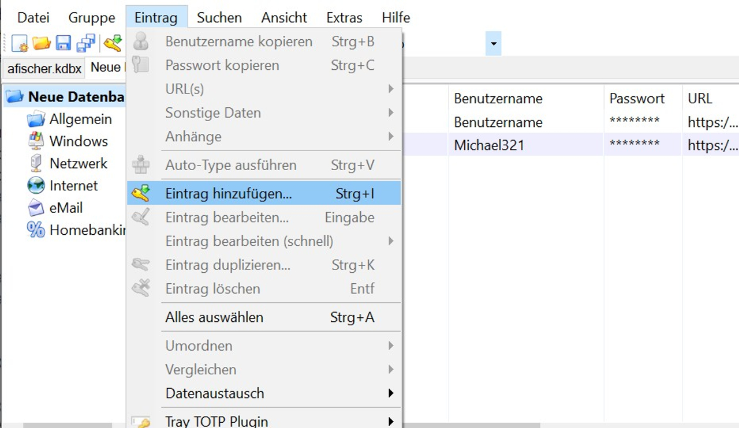739x428 pixels.
Task: Click the masked password in the Michael321 row
Action: point(635,145)
